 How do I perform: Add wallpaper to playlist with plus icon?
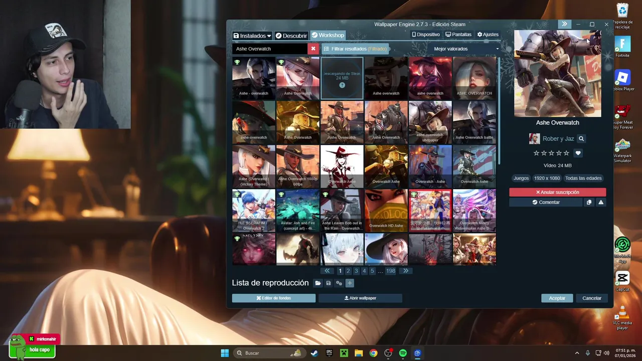tap(350, 283)
